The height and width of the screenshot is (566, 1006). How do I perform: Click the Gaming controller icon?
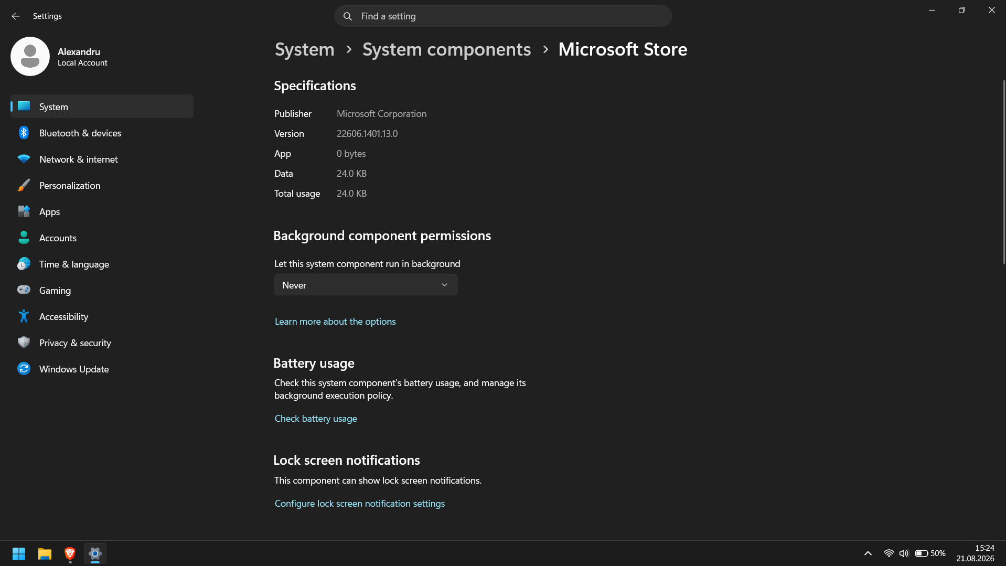[x=24, y=290]
